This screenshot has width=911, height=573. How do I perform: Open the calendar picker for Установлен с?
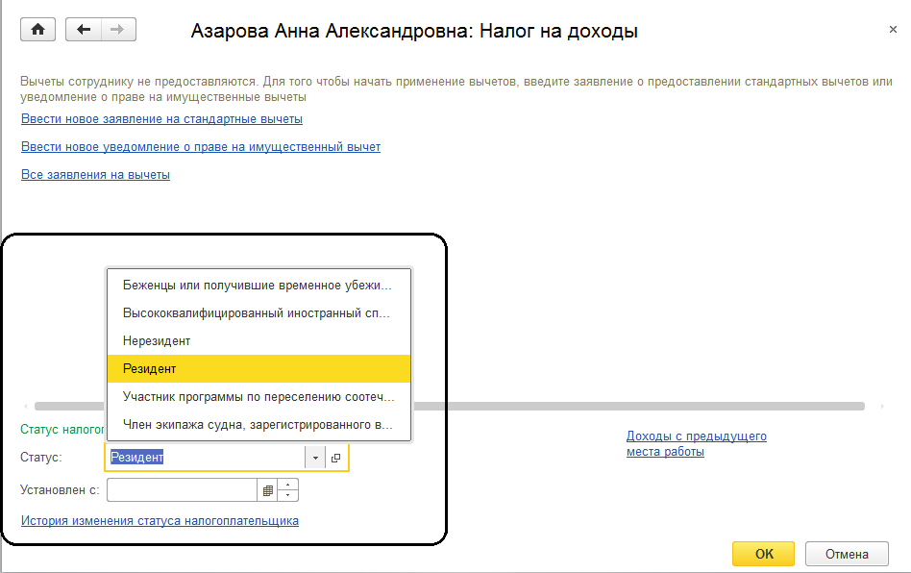tap(267, 490)
